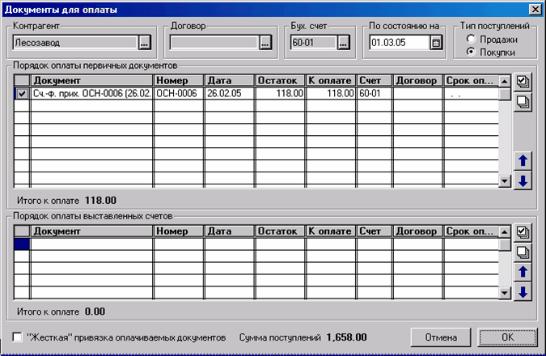Click the select-all icon beside primary documents table
This screenshot has height=356, width=546.
523,82
